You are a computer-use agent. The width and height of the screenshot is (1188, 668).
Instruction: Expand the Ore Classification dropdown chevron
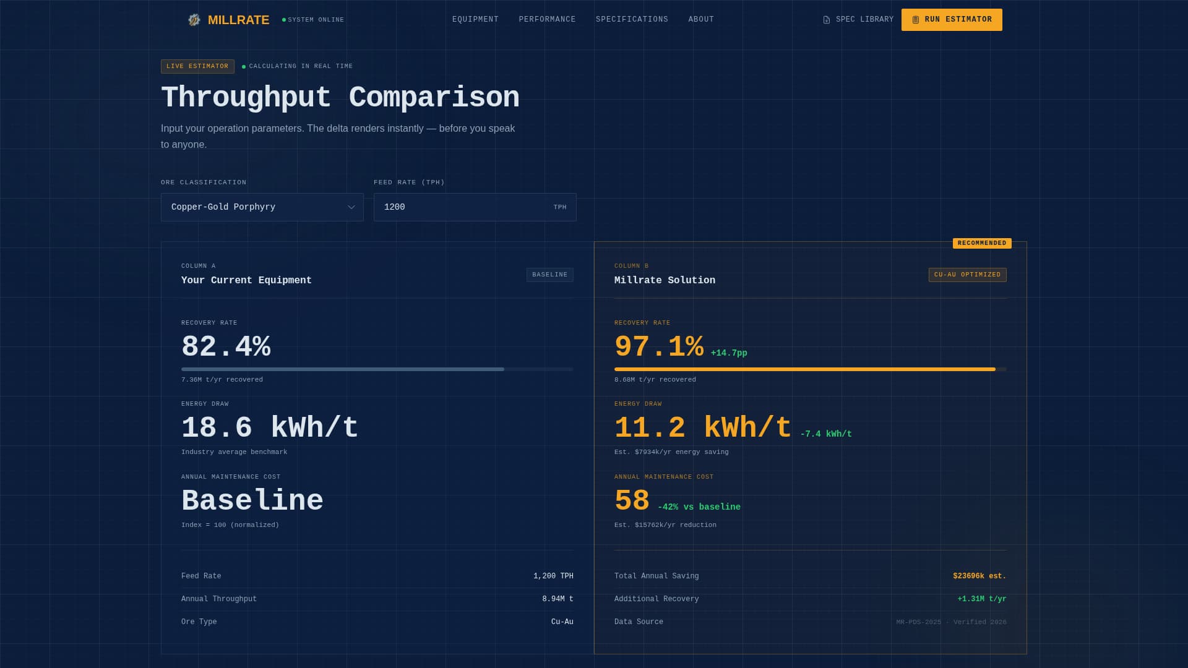point(351,207)
